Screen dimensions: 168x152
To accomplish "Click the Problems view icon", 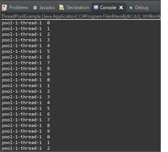I will [4, 8].
